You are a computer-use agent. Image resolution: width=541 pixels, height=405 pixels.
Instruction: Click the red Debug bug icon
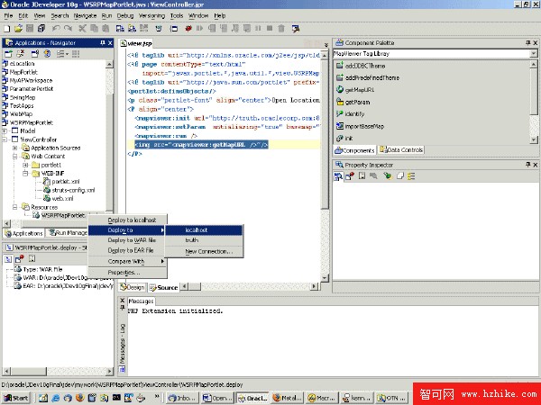tap(188, 29)
